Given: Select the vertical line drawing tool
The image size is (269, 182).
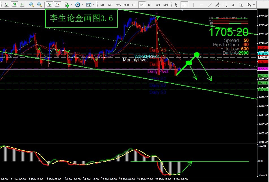Looking at the screenshot, I should click(x=194, y=5).
